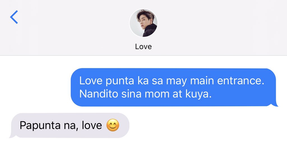
Task: Select the gray "Papunta na, love" bubble
Action: [70, 125]
